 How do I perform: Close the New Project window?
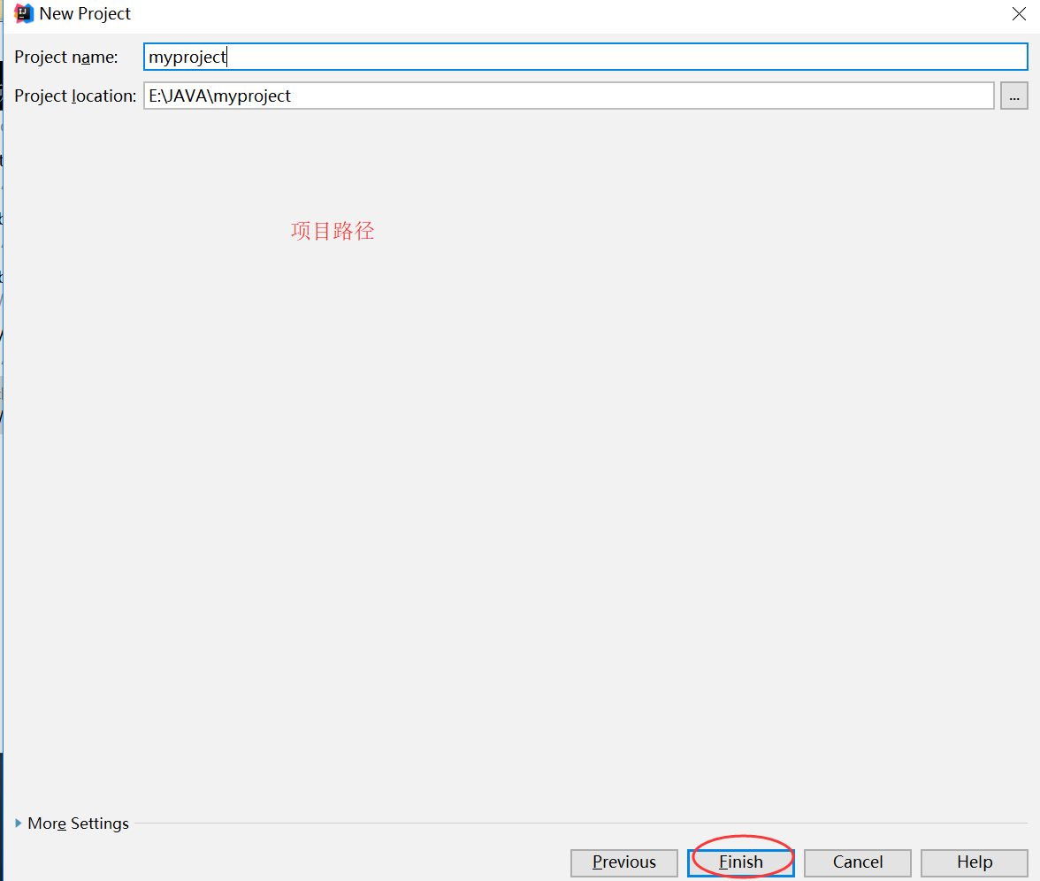[1020, 14]
